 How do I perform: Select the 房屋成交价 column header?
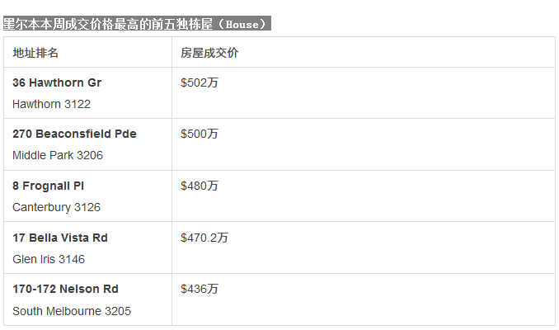coord(209,53)
